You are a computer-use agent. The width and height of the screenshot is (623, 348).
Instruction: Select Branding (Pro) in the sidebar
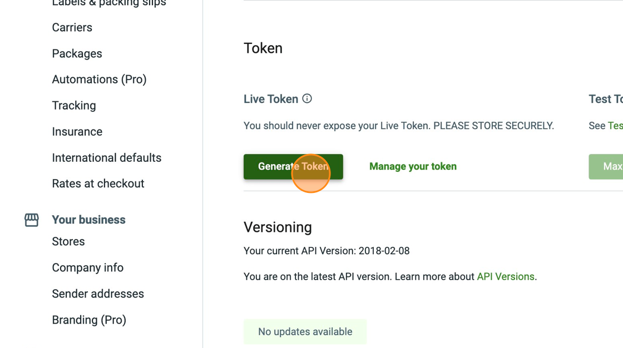[89, 320]
